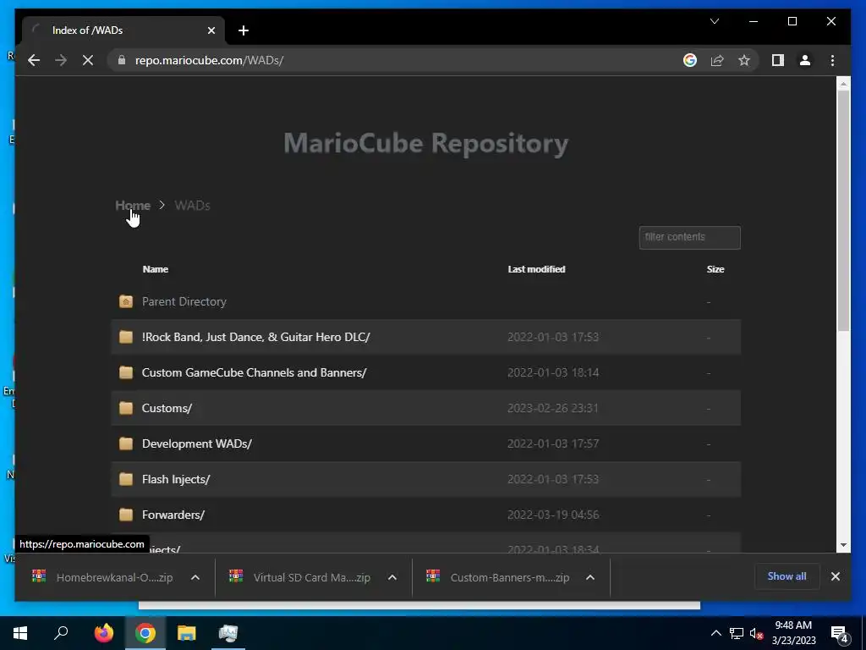The image size is (866, 650).
Task: Click the filter contents input box
Action: coord(689,237)
